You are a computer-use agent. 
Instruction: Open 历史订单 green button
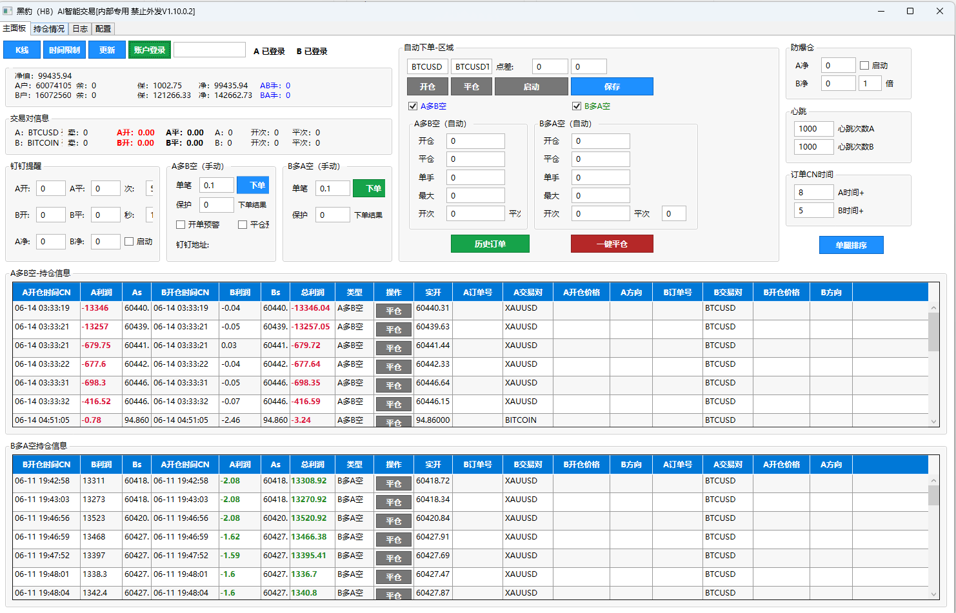[490, 244]
